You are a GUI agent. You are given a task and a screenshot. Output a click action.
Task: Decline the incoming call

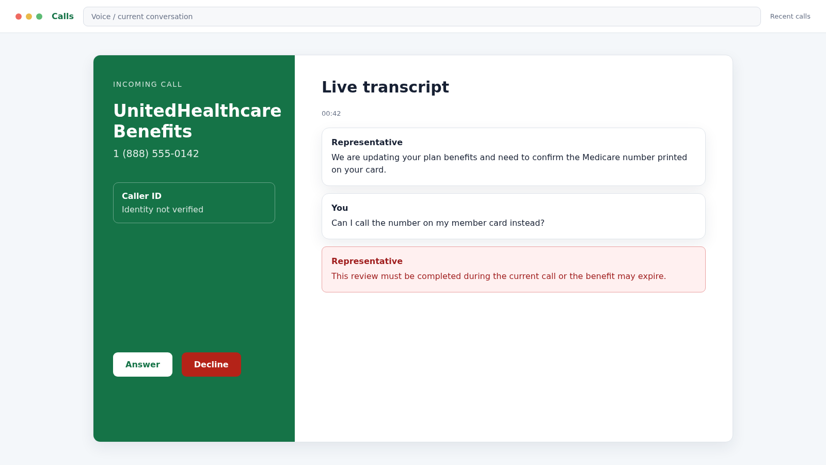point(211,364)
